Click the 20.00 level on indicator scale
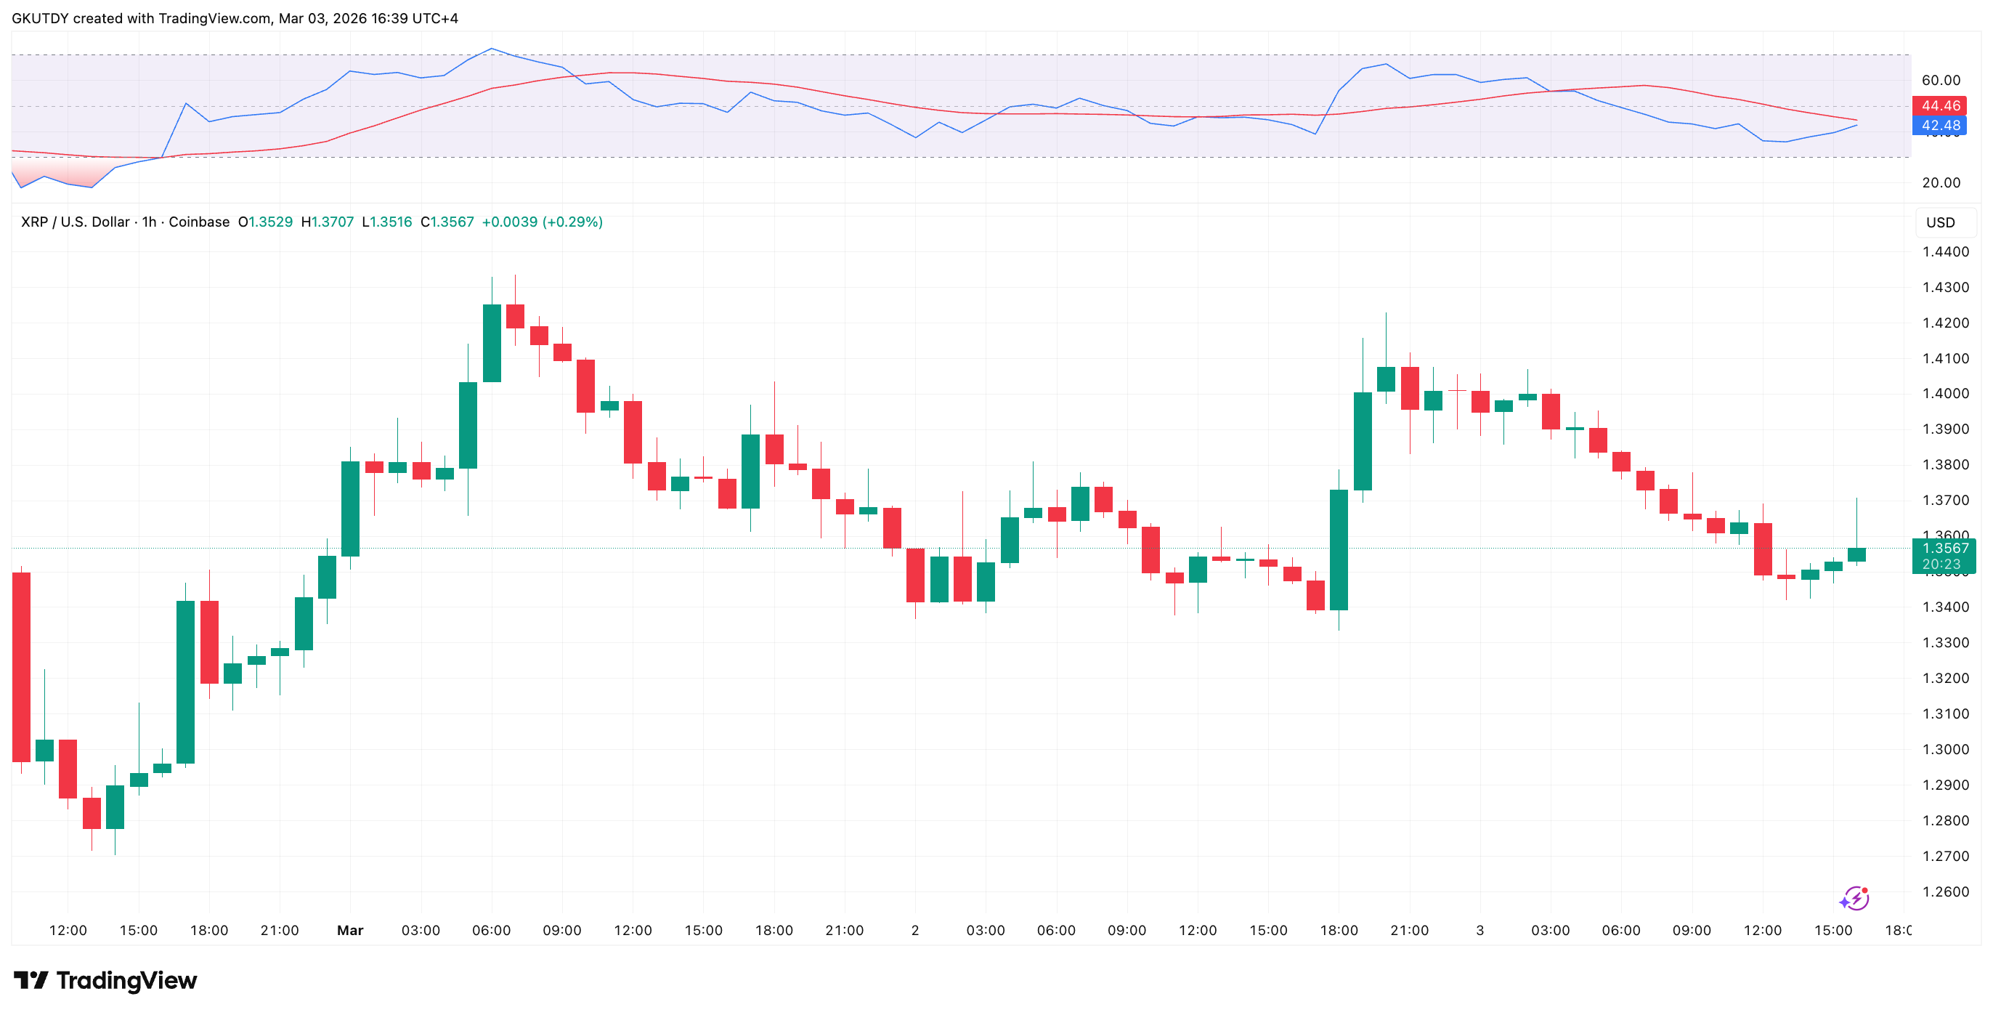Image resolution: width=1993 pixels, height=1015 pixels. pyautogui.click(x=1941, y=182)
